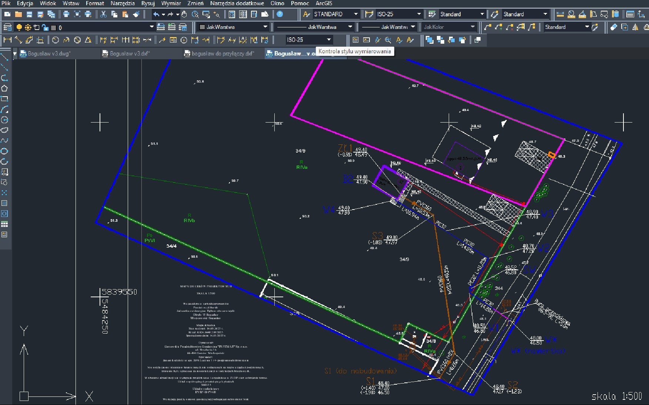This screenshot has width=649, height=405.
Task: Toggle the layer freeze sun icon
Action: (27, 27)
